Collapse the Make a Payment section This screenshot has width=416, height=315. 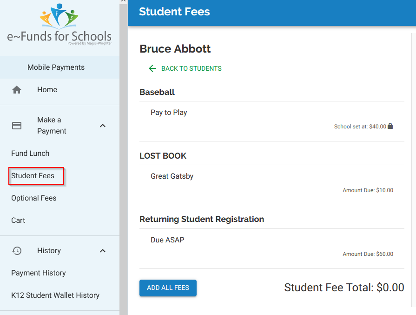click(x=103, y=126)
